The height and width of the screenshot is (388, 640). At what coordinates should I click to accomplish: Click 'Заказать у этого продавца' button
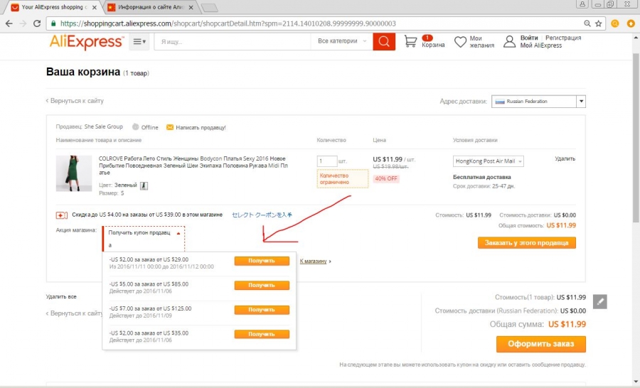527,242
